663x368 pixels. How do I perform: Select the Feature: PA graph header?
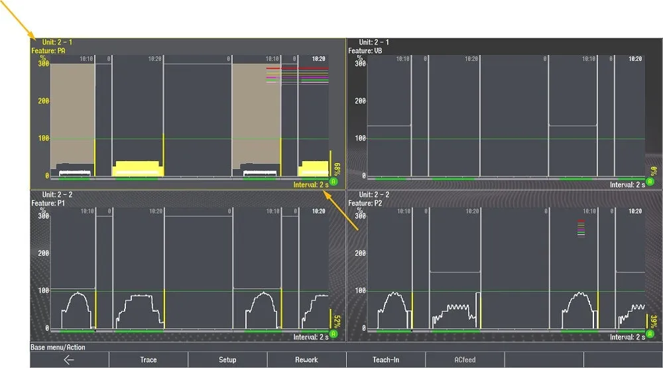click(48, 50)
